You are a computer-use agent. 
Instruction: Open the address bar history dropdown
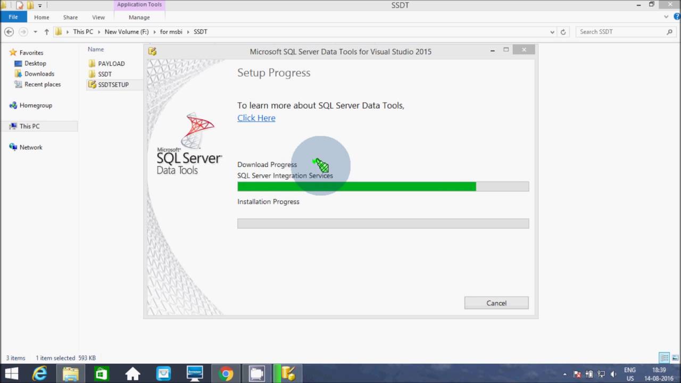[552, 32]
